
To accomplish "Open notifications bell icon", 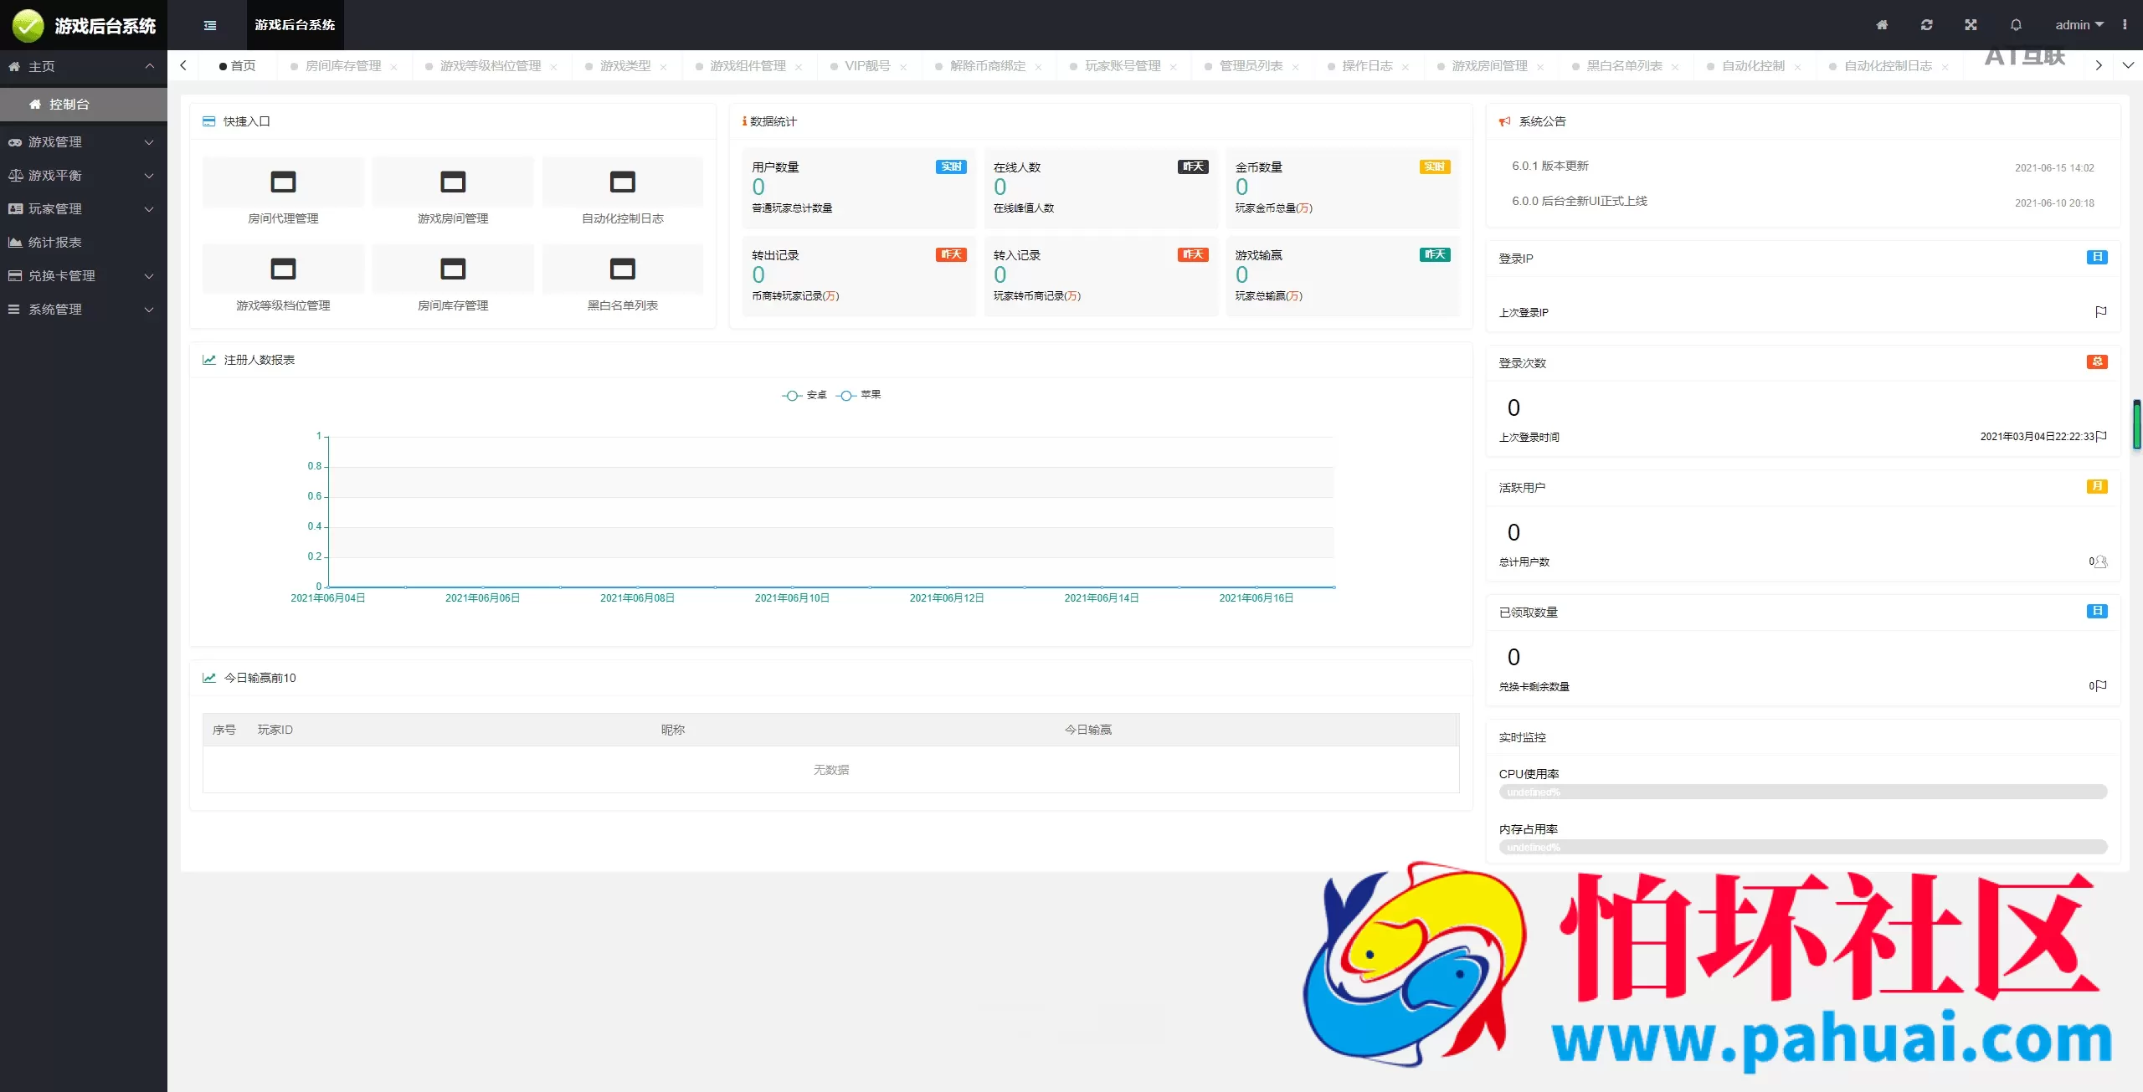I will 2016,25.
